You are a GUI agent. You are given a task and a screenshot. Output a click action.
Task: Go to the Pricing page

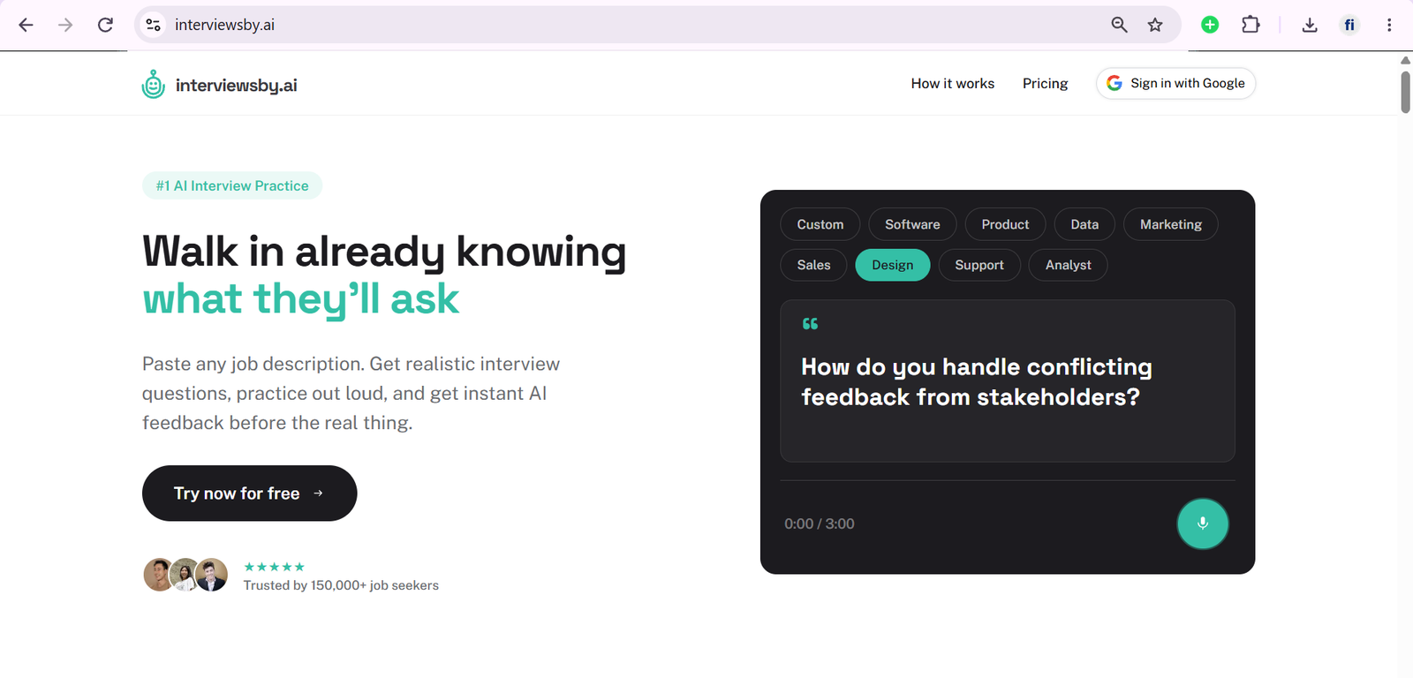[1046, 83]
